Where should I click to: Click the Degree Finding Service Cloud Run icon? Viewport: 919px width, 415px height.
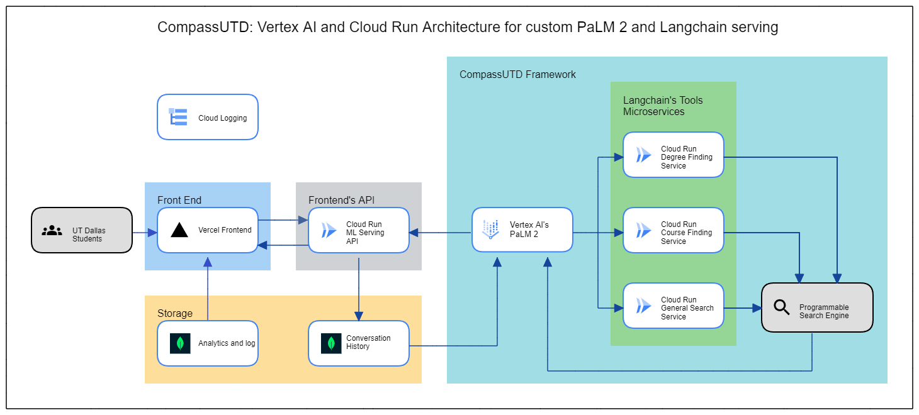coord(644,155)
